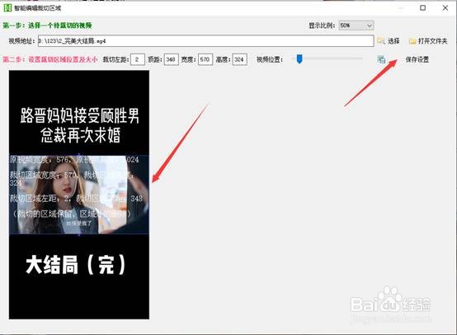Maximize the 智能编辑裁切区域 window

tap(422, 8)
